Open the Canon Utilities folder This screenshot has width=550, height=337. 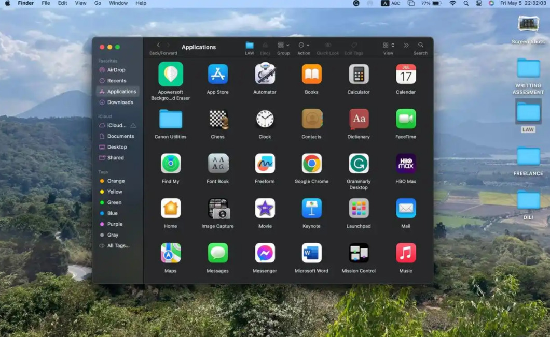coord(171,119)
